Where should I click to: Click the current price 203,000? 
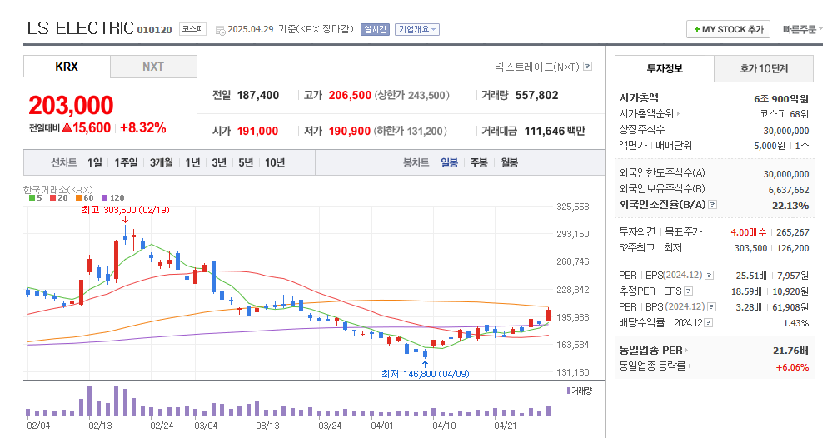pyautogui.click(x=71, y=106)
